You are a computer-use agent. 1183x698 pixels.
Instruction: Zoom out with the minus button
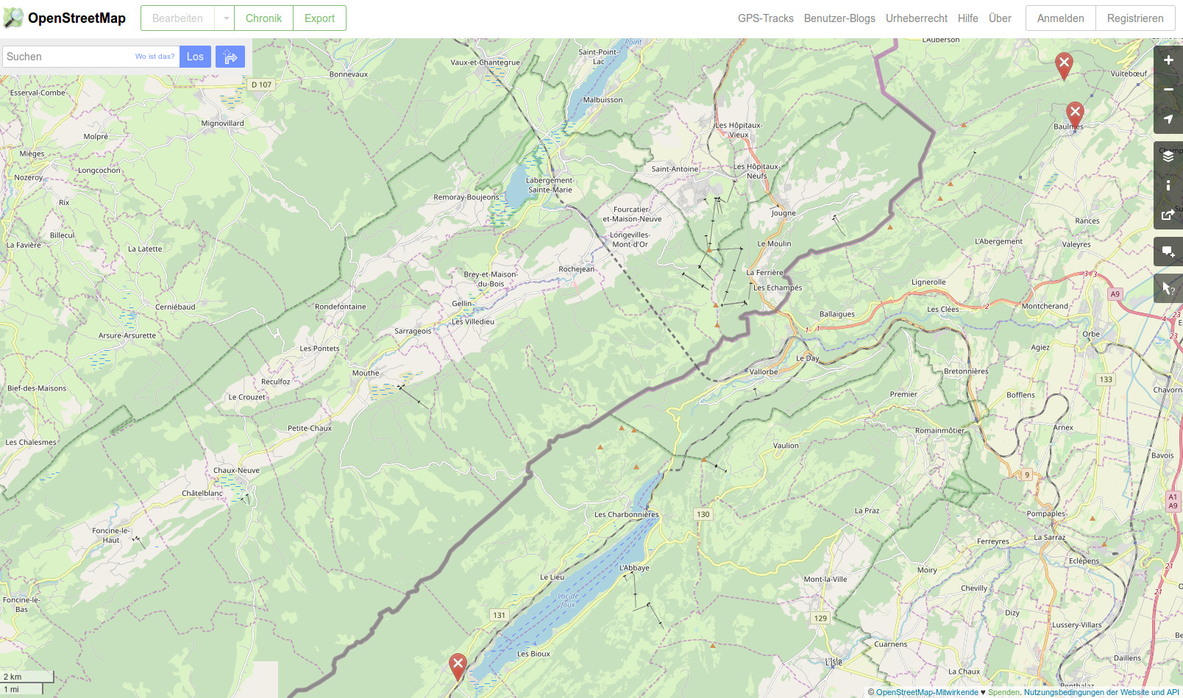coord(1168,90)
